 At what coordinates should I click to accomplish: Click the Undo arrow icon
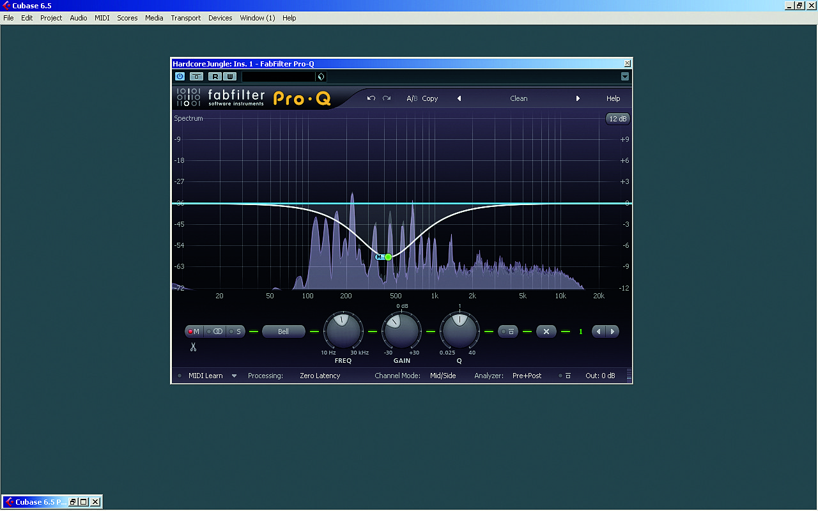[371, 98]
